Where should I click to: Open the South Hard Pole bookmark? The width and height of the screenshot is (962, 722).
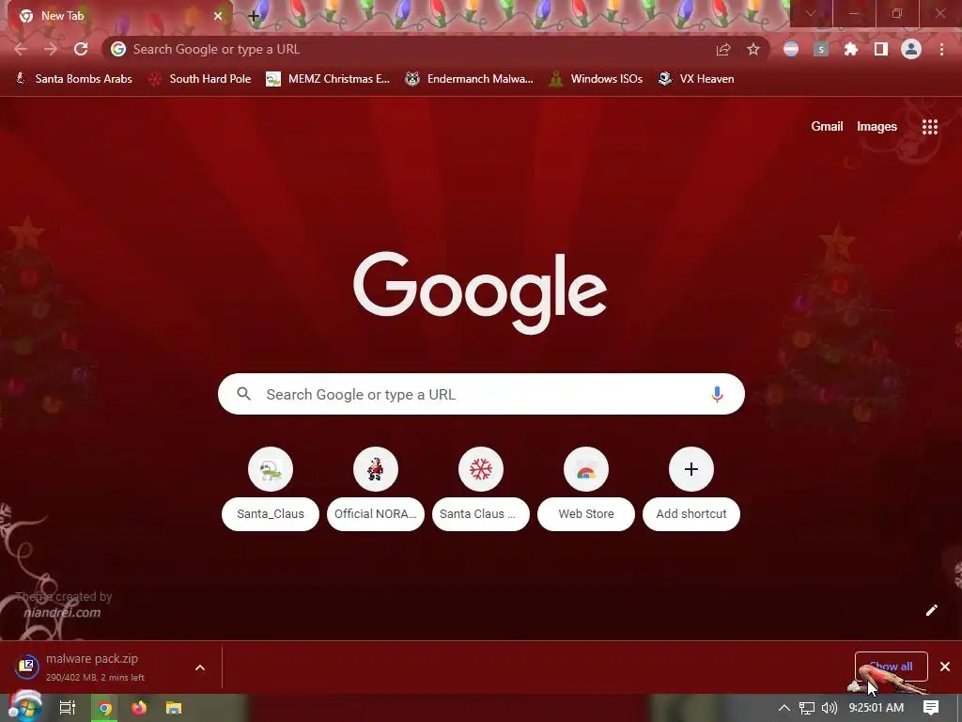[x=200, y=79]
